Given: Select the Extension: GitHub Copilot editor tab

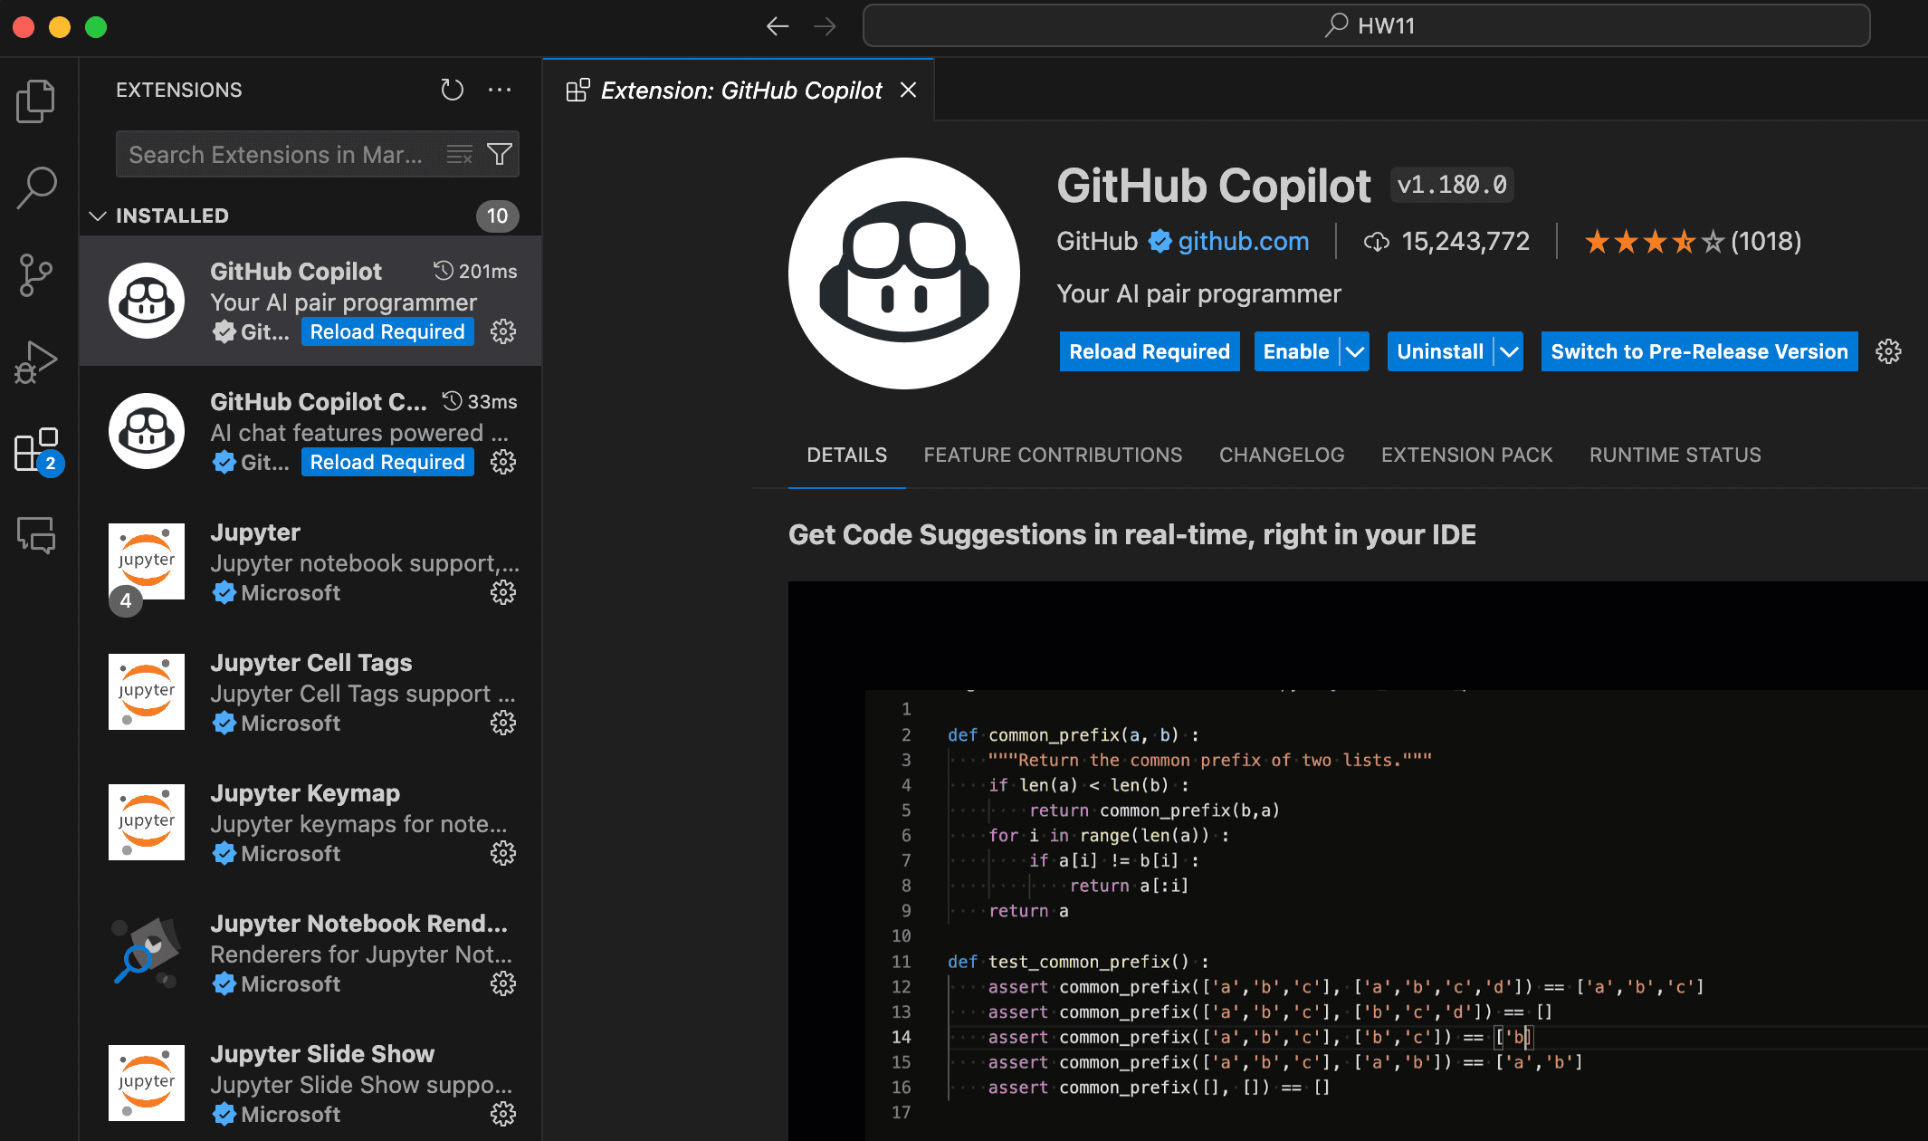Looking at the screenshot, I should pyautogui.click(x=739, y=90).
